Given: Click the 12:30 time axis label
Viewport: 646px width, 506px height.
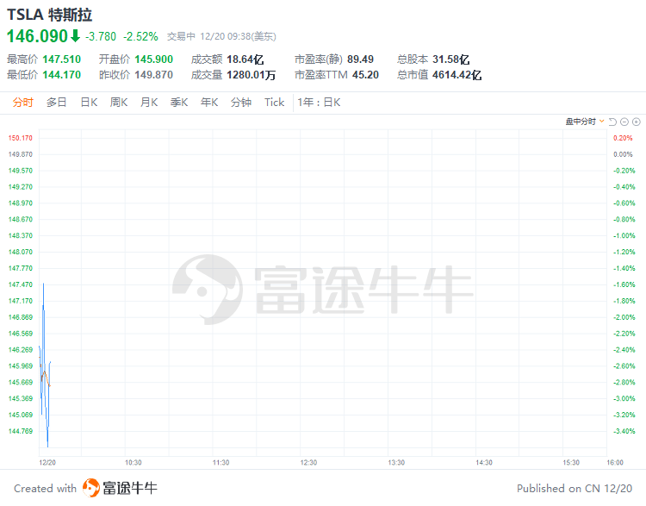Looking at the screenshot, I should click(x=308, y=463).
